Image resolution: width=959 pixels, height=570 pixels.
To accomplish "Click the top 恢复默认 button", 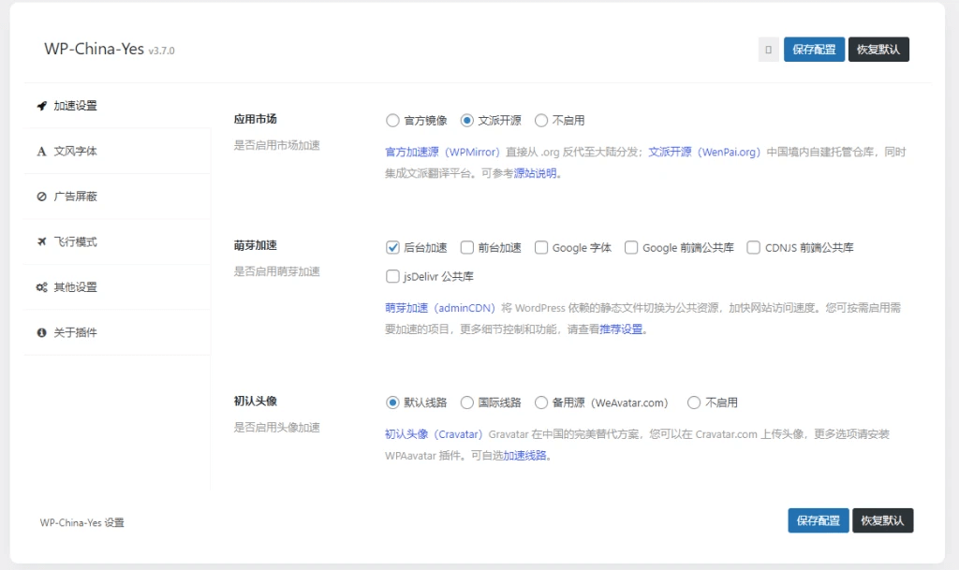I will [x=878, y=50].
